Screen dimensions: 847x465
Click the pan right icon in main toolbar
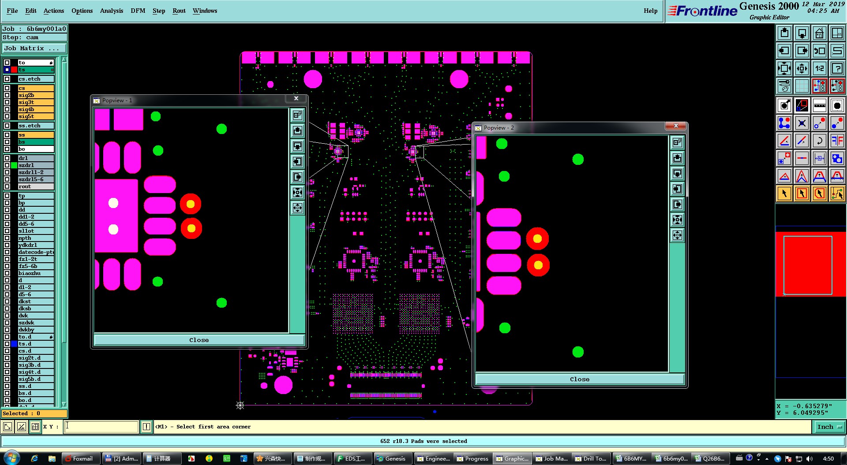pyautogui.click(x=802, y=51)
